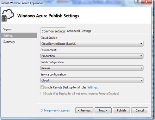Viewport: 155px width, 120px height.
Task: Select the Settings step in sidebar
Action: 19,35
